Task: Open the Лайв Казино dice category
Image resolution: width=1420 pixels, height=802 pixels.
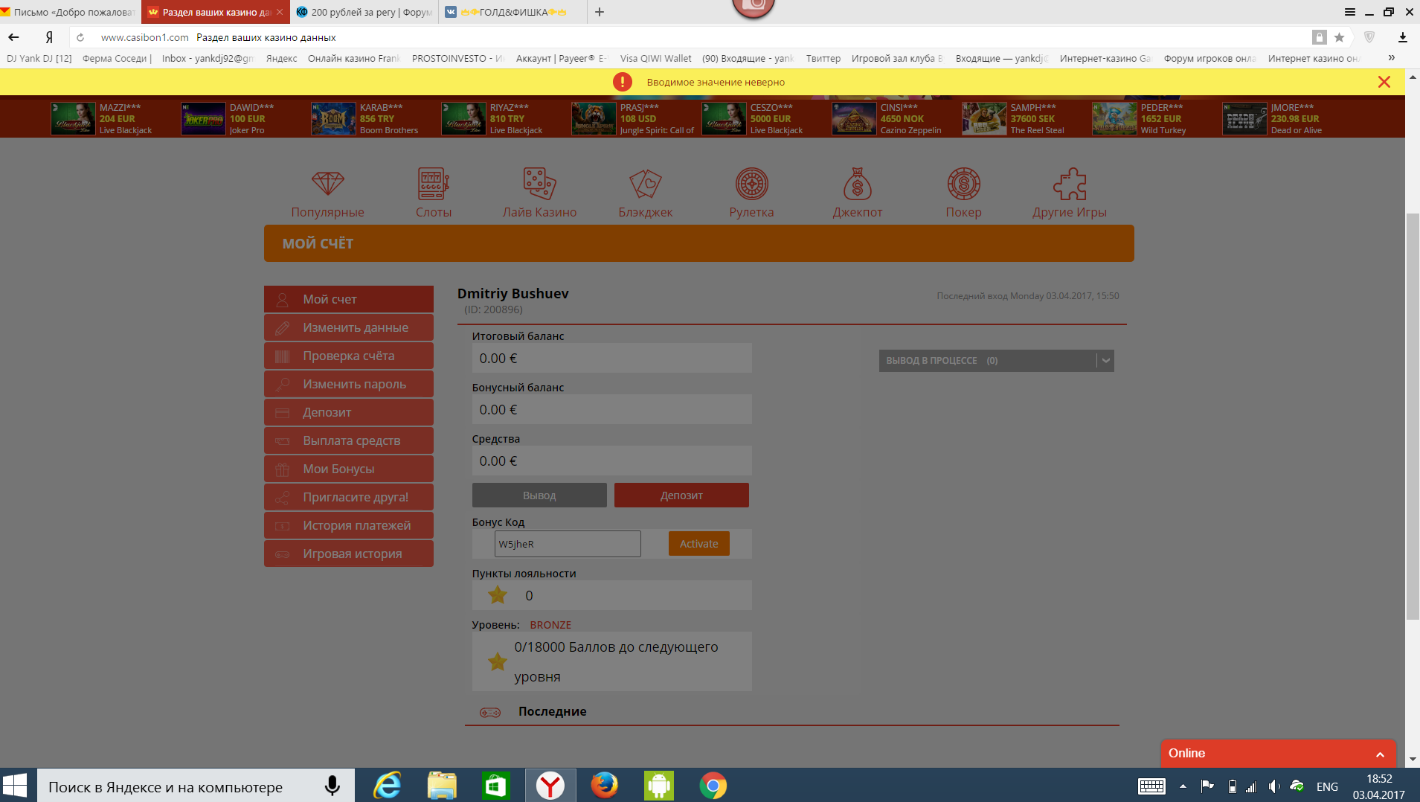Action: click(539, 193)
